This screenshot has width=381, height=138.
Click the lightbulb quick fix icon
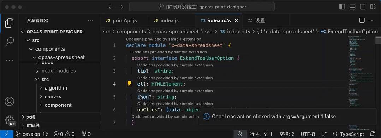tap(129, 84)
